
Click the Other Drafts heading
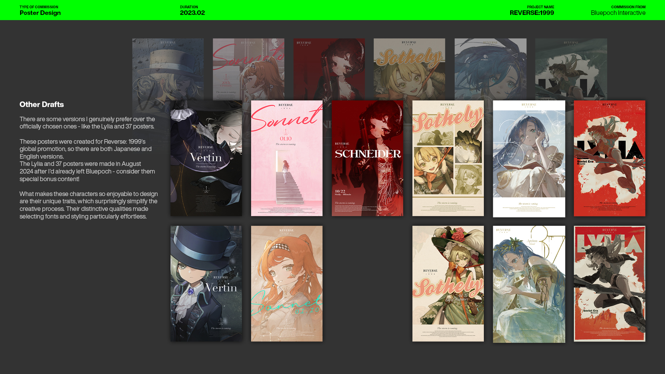click(x=42, y=104)
